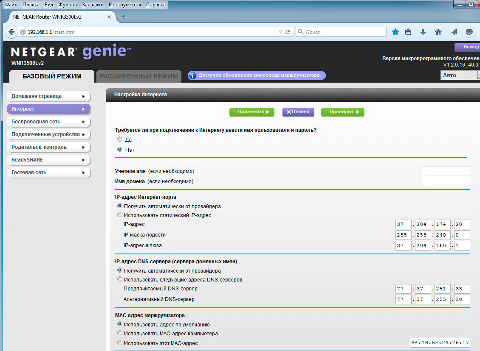Click the reload page icon

click(288, 32)
